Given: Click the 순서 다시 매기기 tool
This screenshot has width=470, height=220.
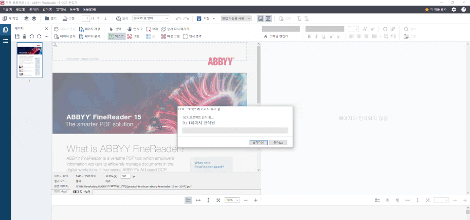Looking at the screenshot, I should pos(175,29).
